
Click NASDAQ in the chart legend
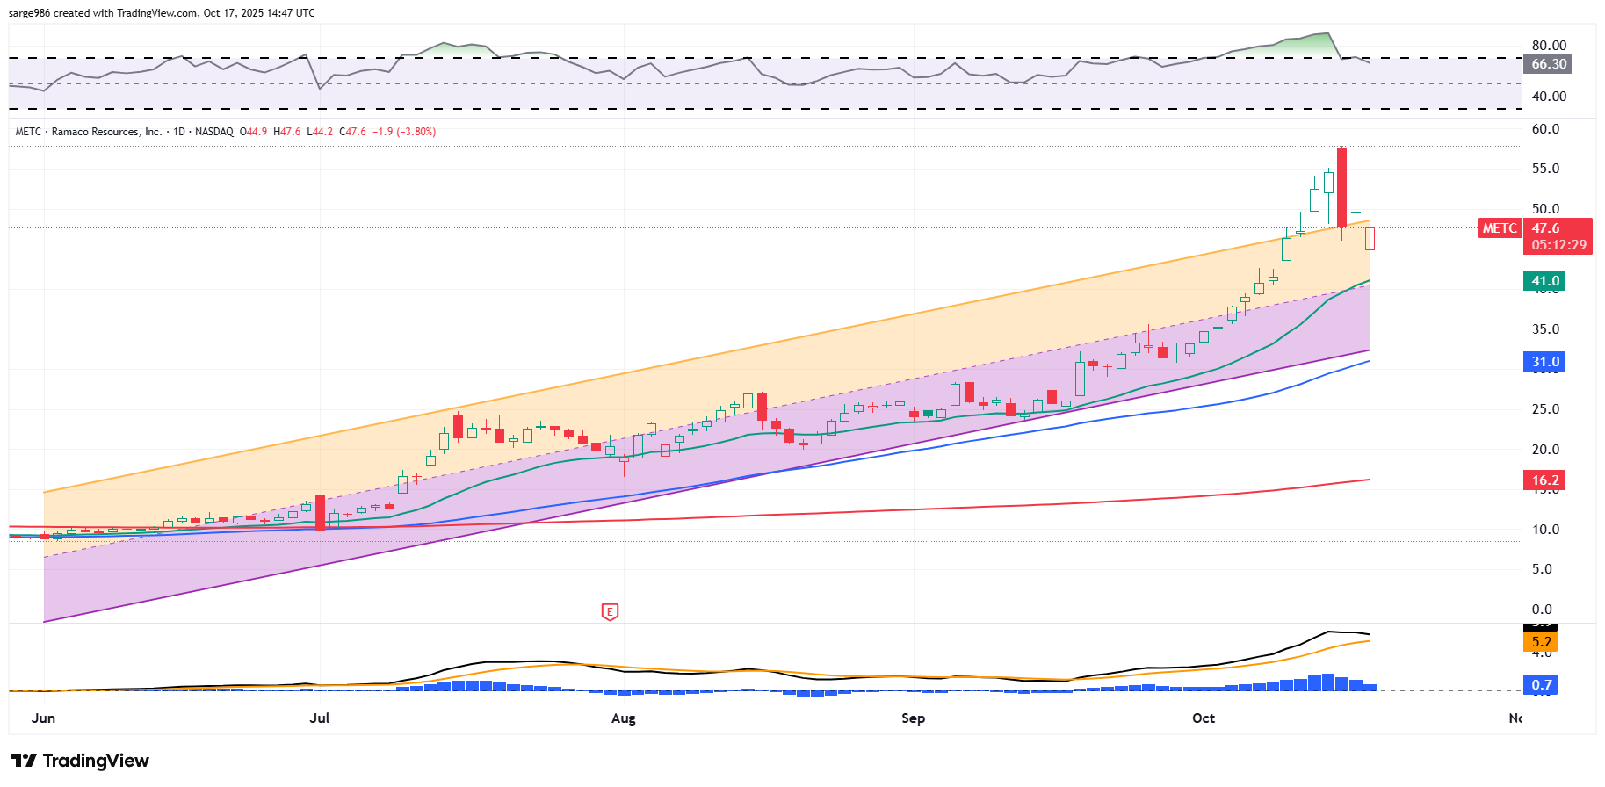214,132
